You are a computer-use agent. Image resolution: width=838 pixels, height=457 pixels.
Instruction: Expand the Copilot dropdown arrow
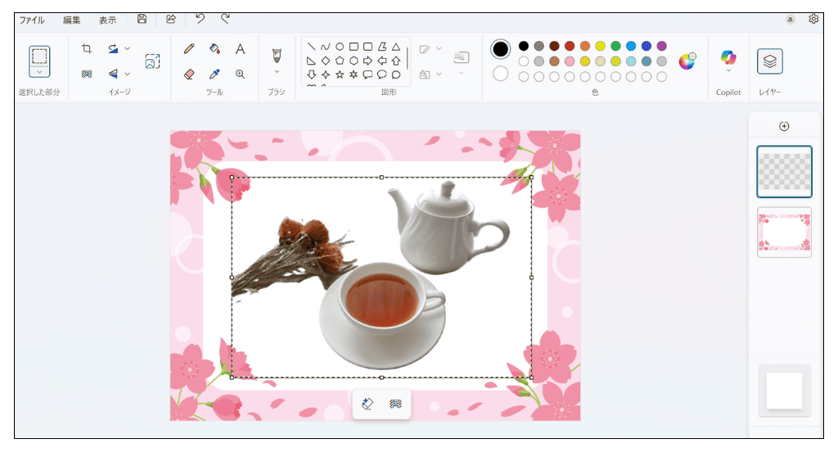[728, 70]
